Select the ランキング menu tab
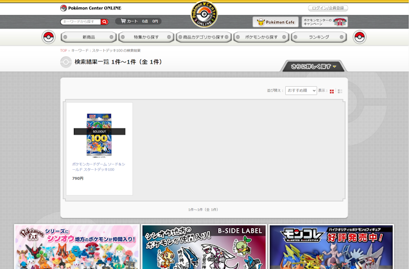Screen dimensions: 409x269 pos(319,37)
